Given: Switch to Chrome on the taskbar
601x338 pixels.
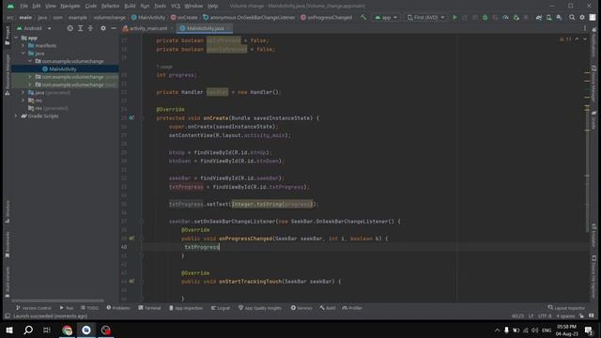Looking at the screenshot, I should (x=67, y=330).
